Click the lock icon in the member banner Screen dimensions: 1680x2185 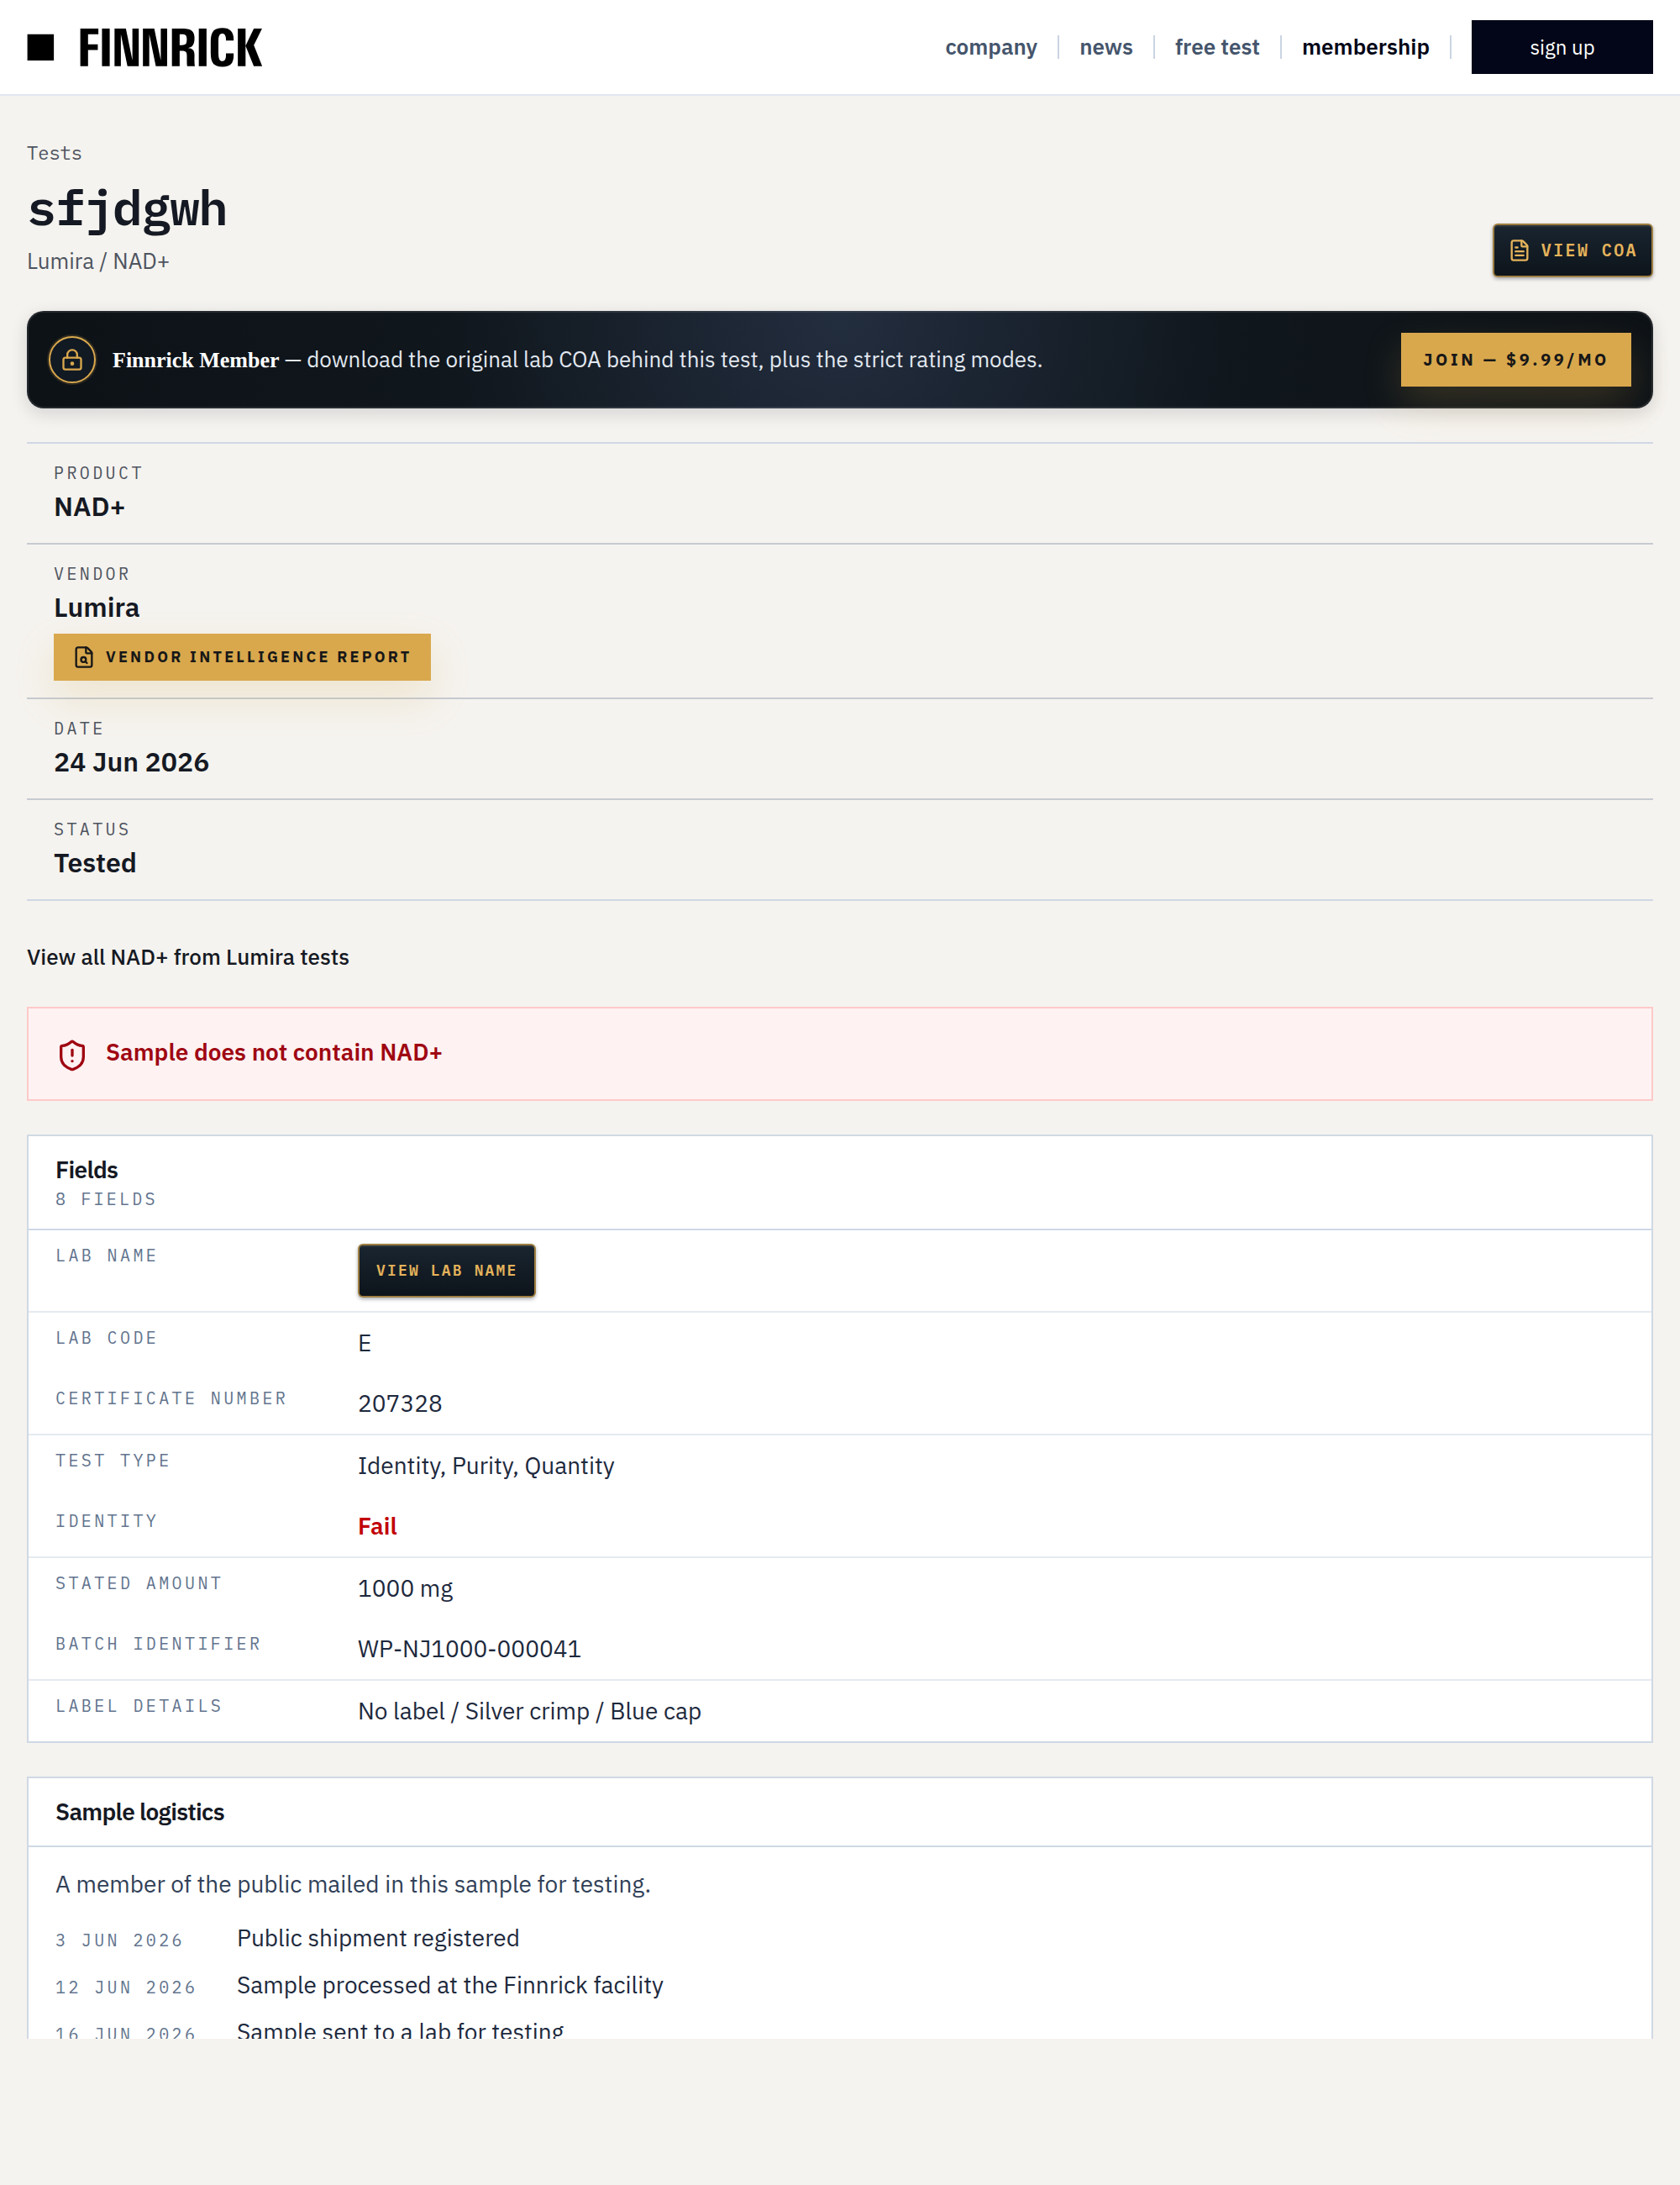pyautogui.click(x=72, y=361)
